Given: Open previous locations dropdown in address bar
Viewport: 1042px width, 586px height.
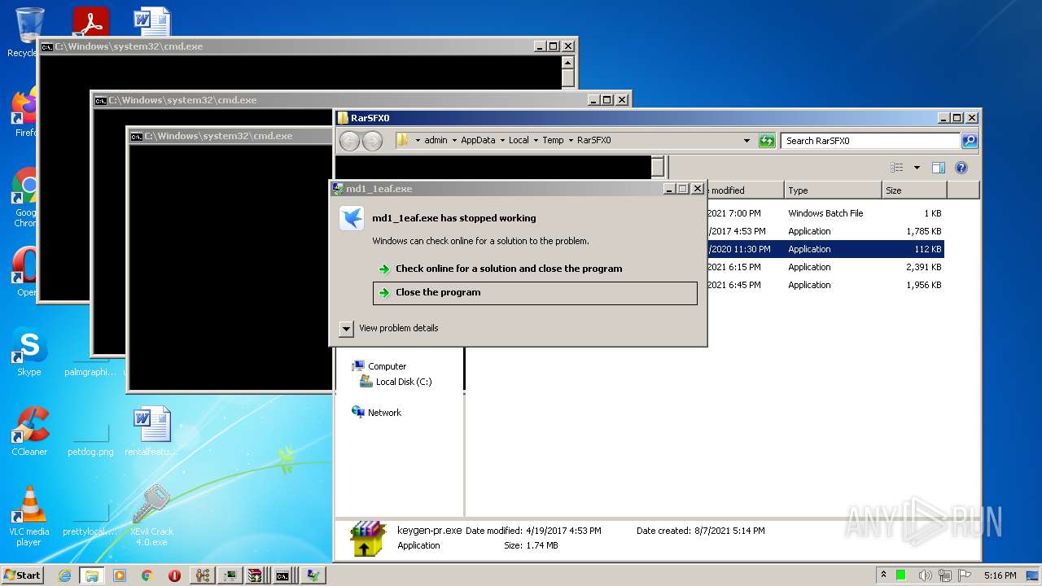Looking at the screenshot, I should [746, 141].
